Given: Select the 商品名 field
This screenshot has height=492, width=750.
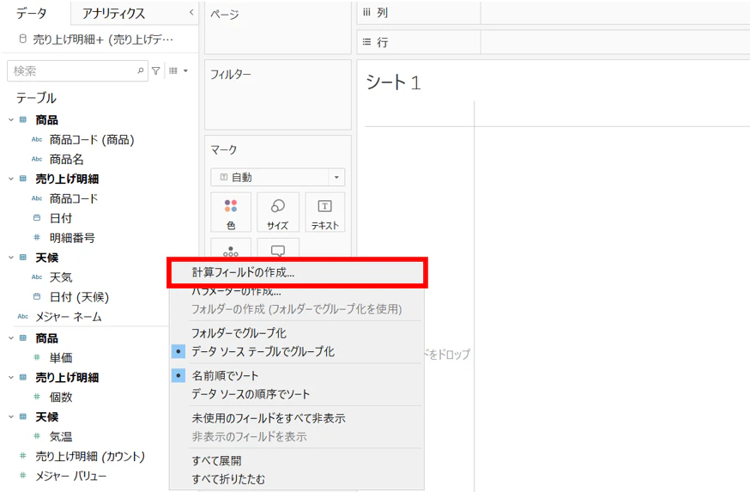Looking at the screenshot, I should coord(66,160).
